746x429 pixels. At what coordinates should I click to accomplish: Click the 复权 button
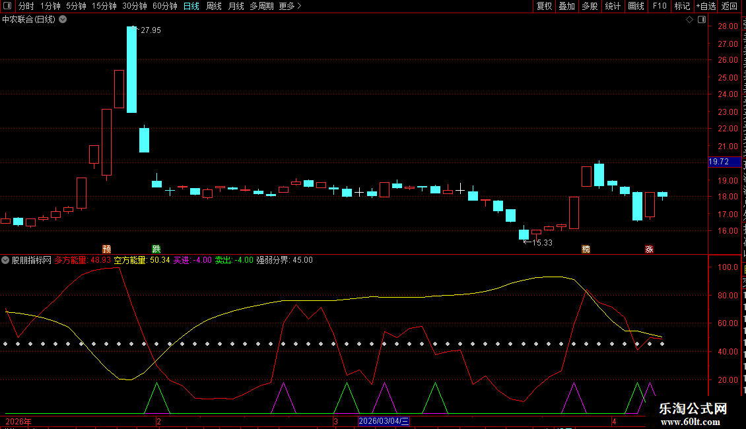coord(544,6)
